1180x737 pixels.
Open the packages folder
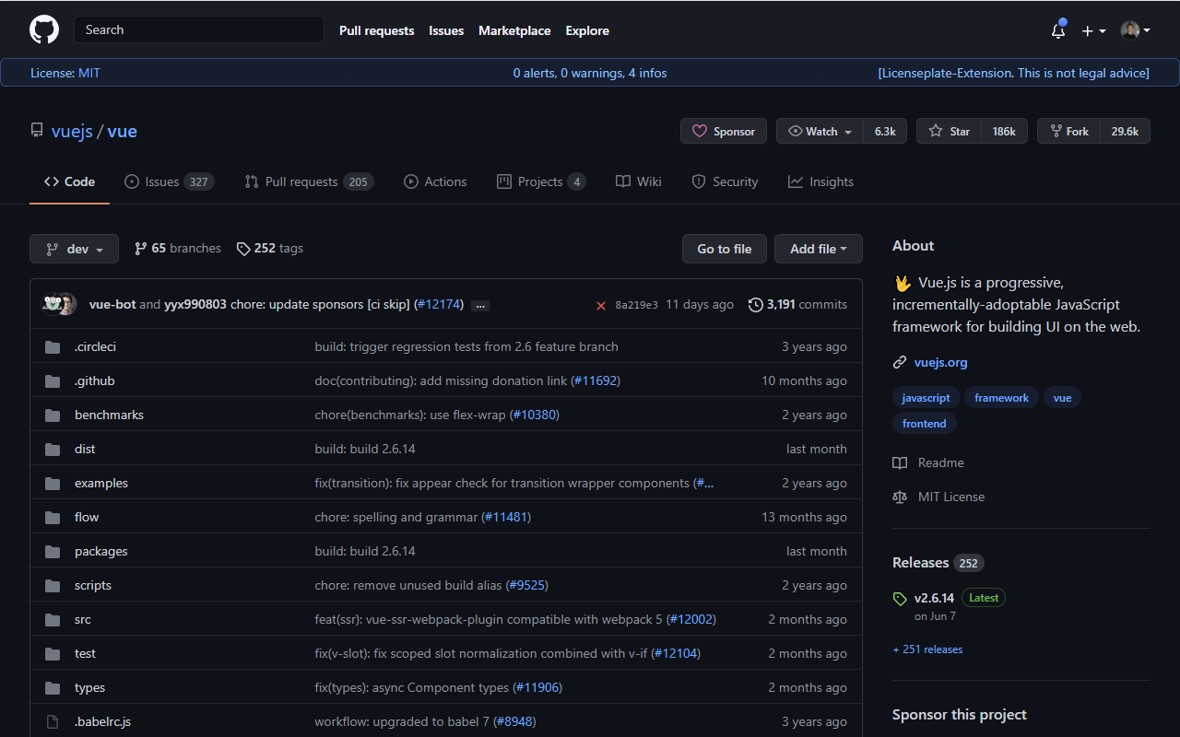click(x=101, y=551)
